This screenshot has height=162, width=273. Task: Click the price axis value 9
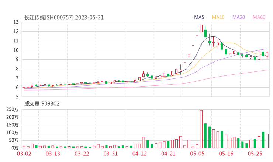[17, 59]
